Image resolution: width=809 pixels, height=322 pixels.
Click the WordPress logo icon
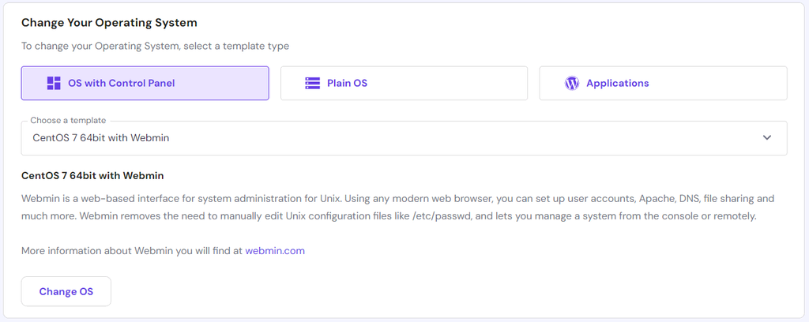tap(572, 83)
